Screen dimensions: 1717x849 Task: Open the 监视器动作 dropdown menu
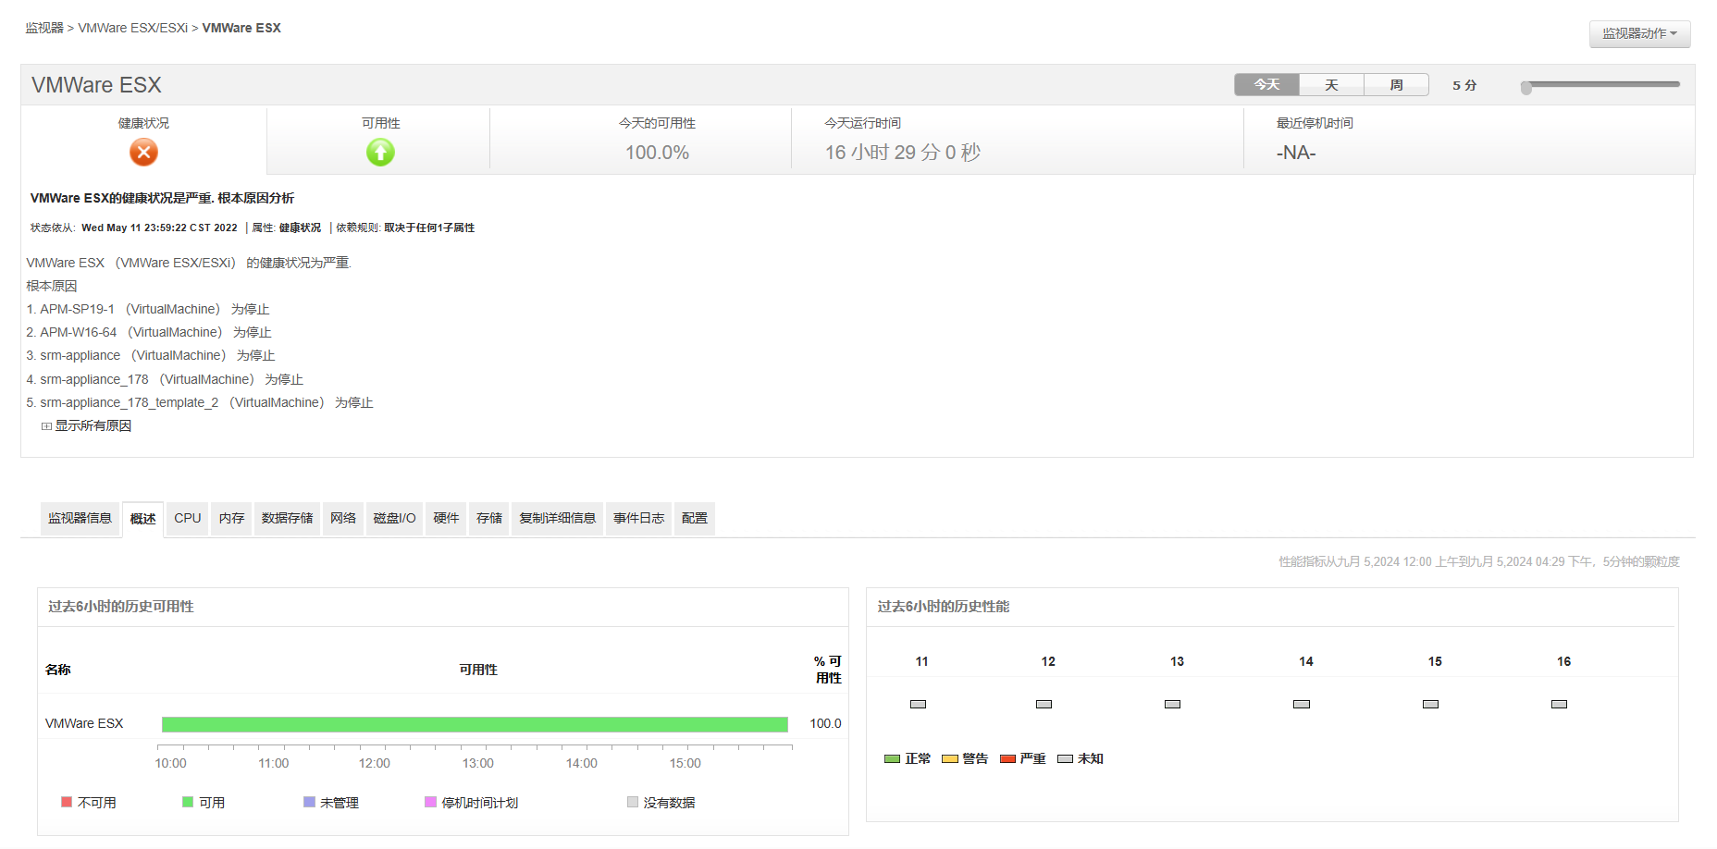tap(1639, 33)
